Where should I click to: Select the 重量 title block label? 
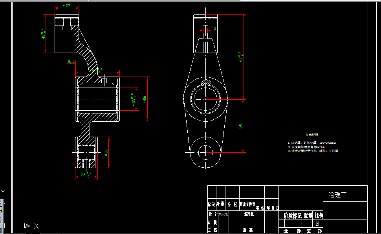tap(308, 216)
